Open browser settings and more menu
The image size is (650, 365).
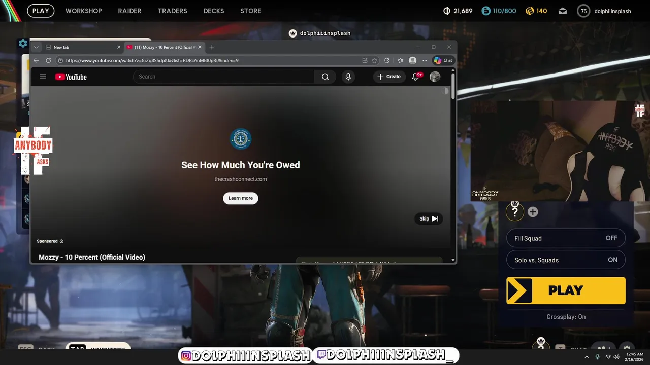pyautogui.click(x=425, y=60)
